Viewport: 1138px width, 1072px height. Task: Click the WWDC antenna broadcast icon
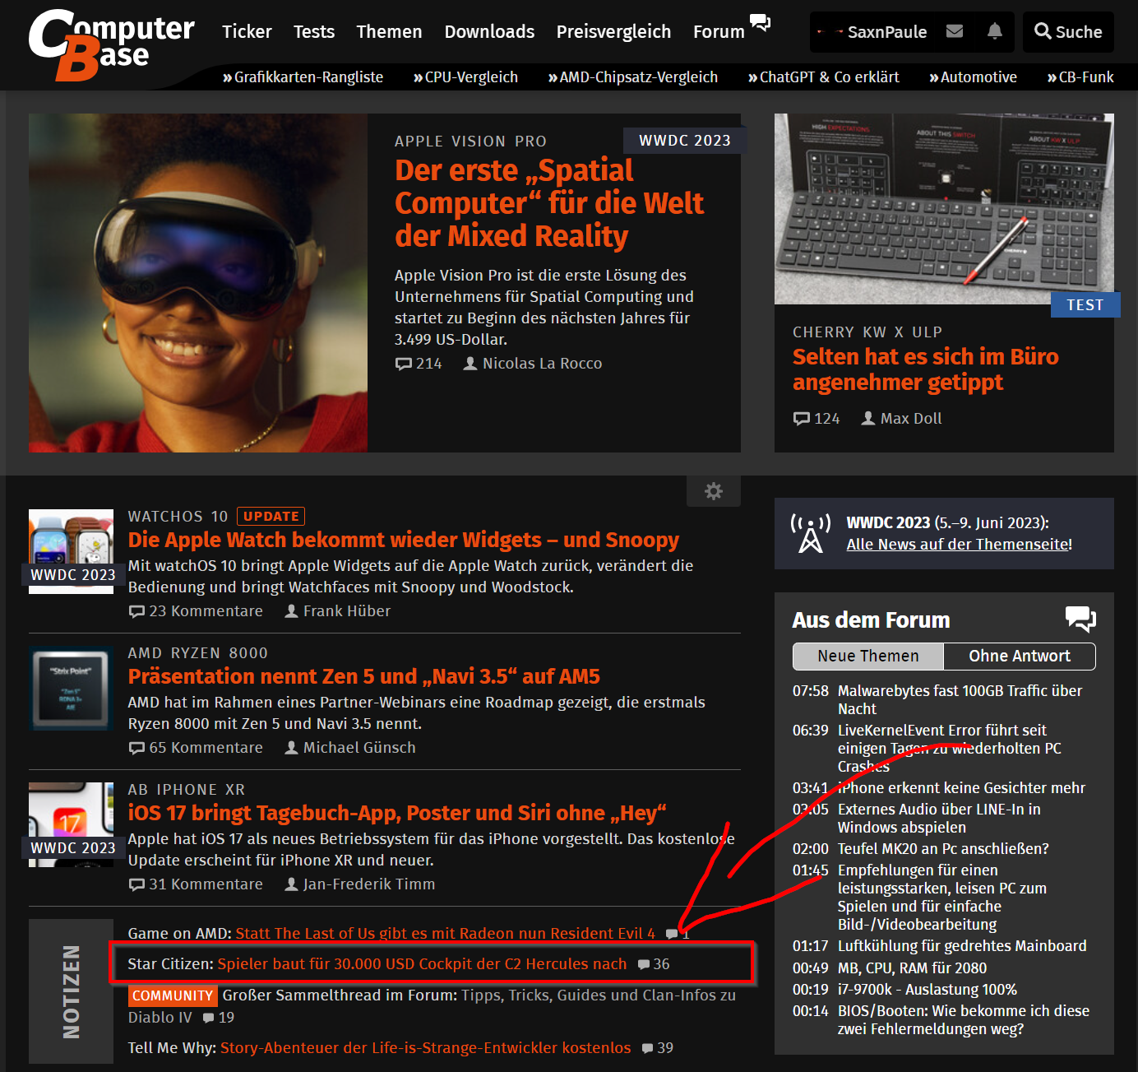point(811,533)
